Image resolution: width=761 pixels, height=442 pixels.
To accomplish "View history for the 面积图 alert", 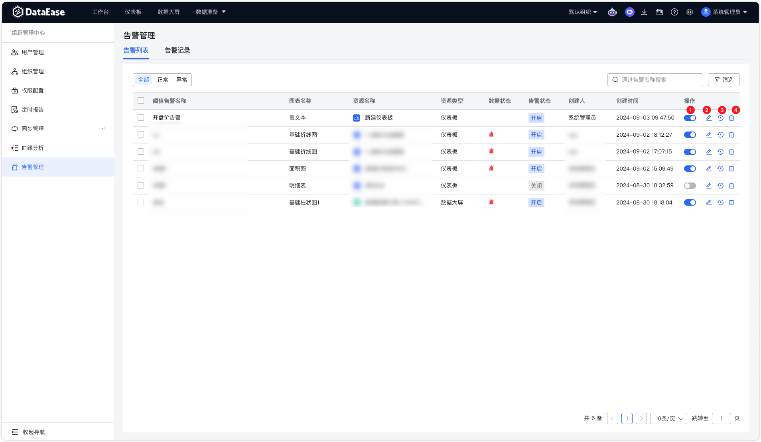I will [x=720, y=169].
